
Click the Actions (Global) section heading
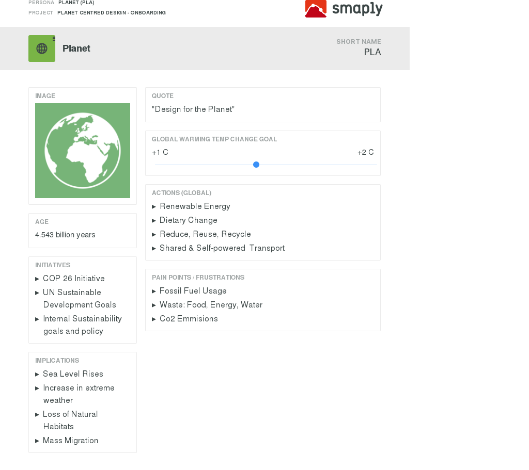pos(181,193)
